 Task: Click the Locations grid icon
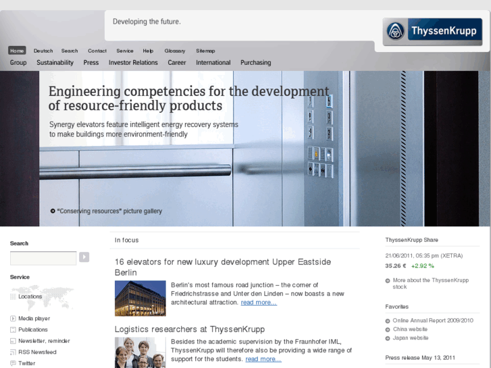tap(13, 296)
